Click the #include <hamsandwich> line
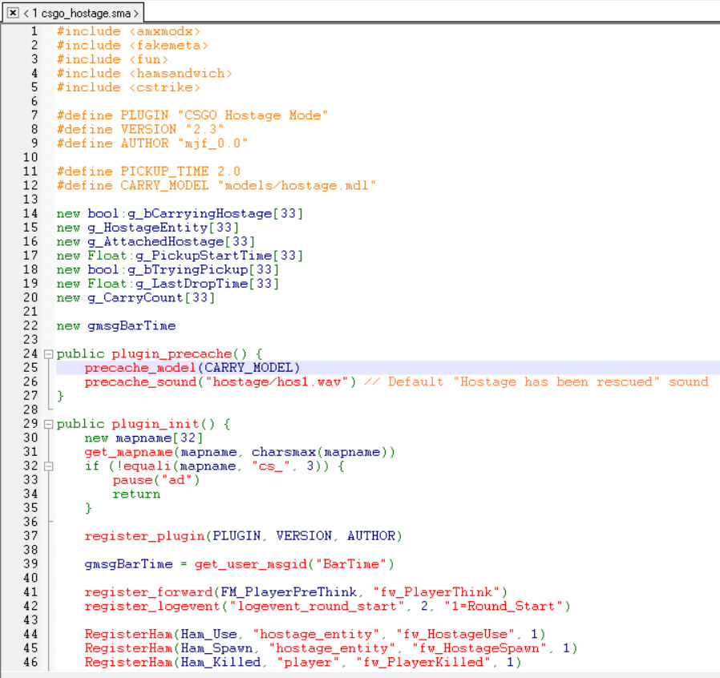Image resolution: width=720 pixels, height=678 pixels. click(144, 73)
